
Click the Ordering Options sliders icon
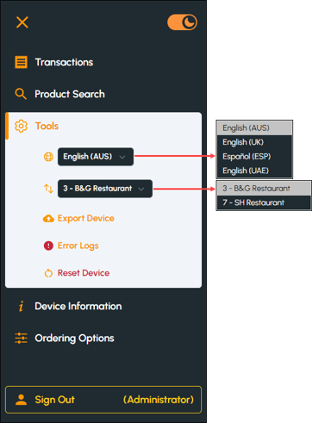pyautogui.click(x=21, y=339)
